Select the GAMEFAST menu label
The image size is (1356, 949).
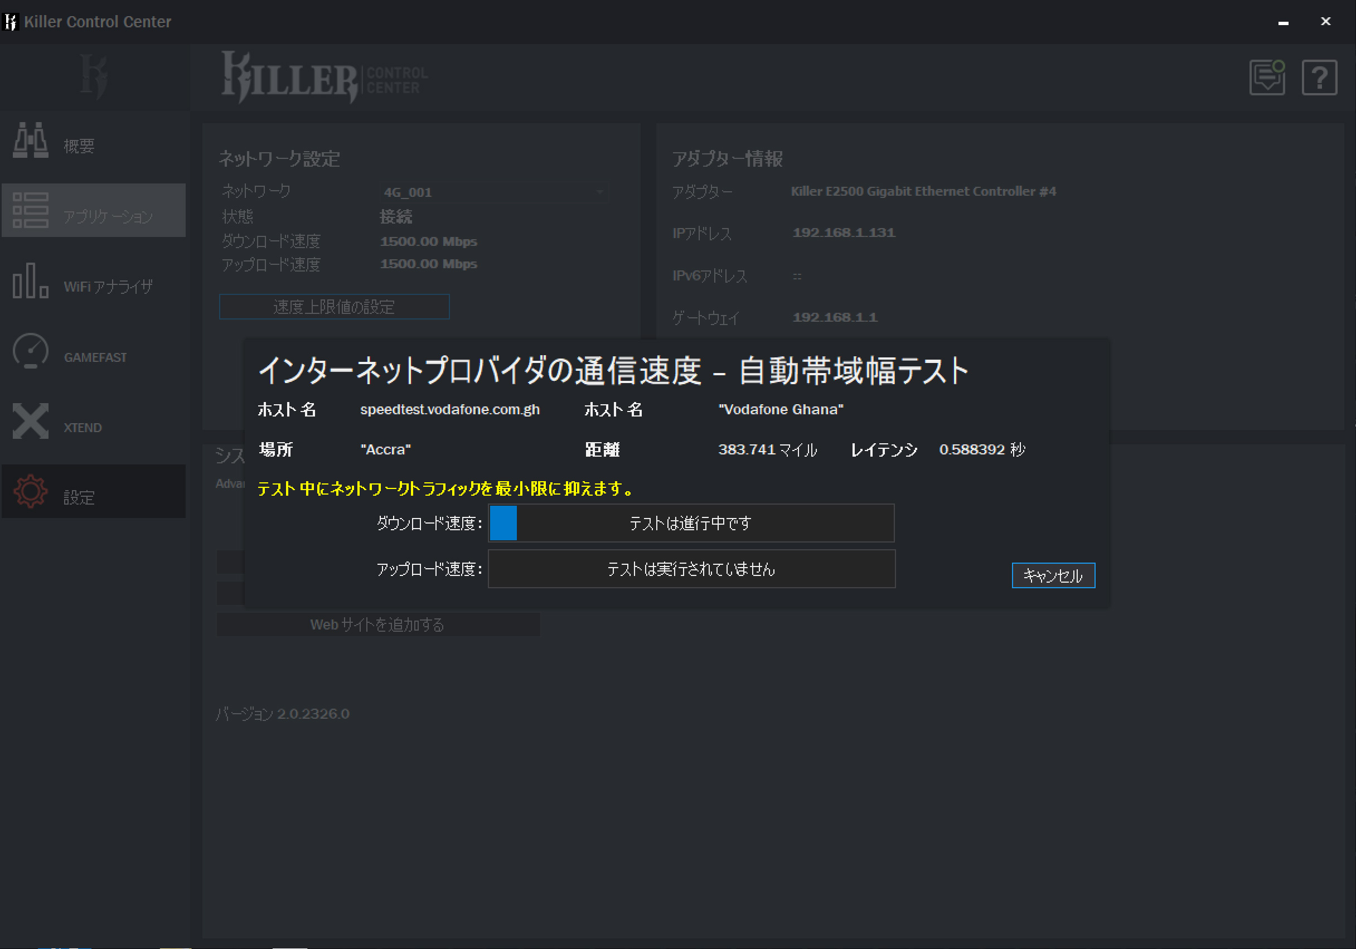[x=95, y=357]
